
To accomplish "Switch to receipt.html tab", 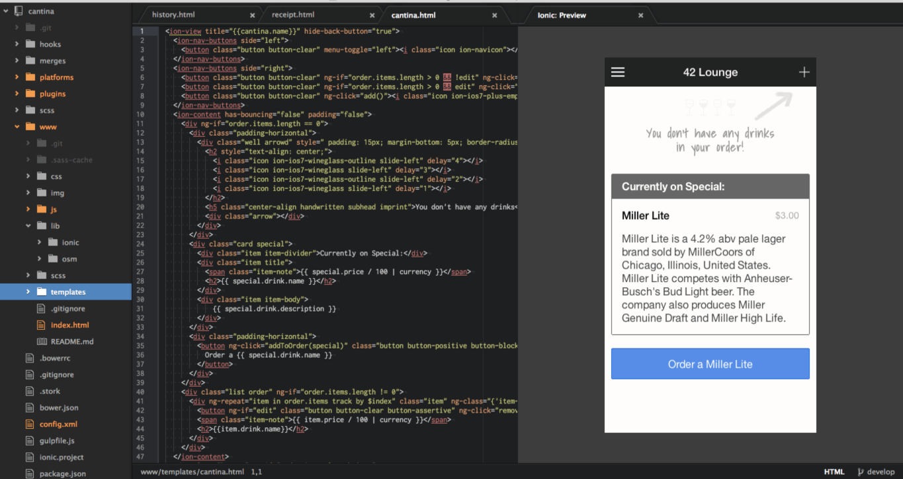I will click(292, 15).
